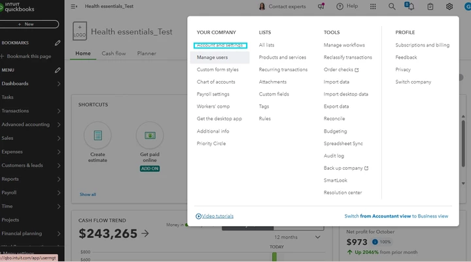Viewport: 471px width, 262px height.
Task: Expand the Sales menu chevron
Action: click(59, 139)
